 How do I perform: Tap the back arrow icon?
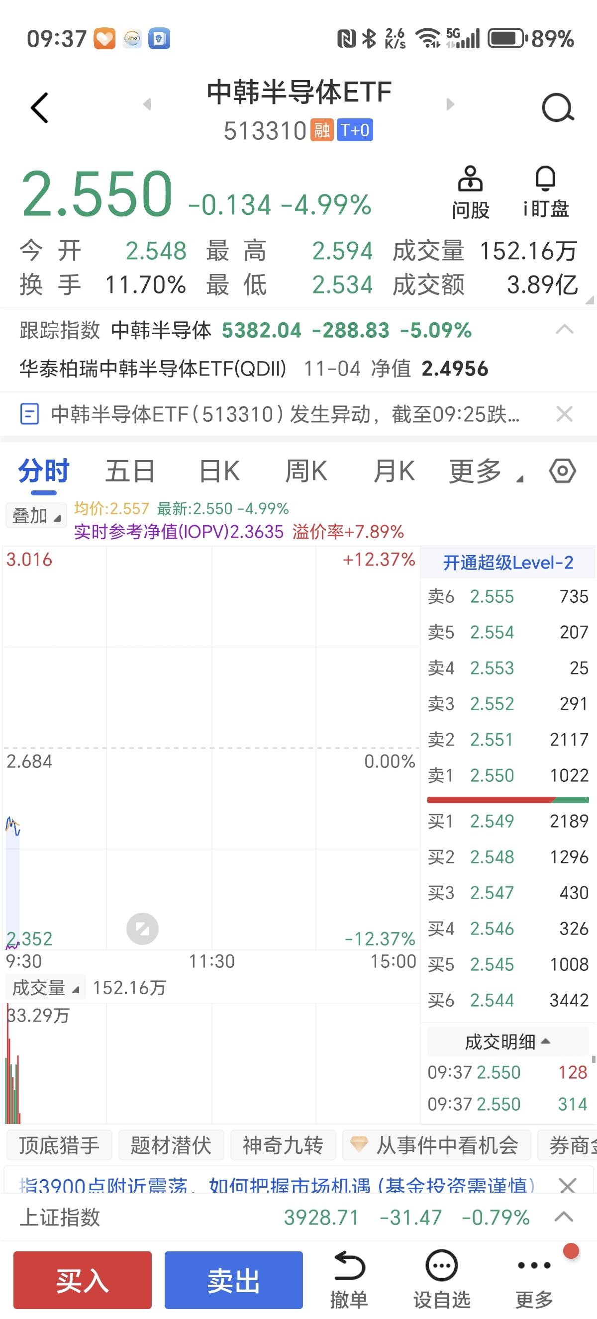(x=39, y=108)
